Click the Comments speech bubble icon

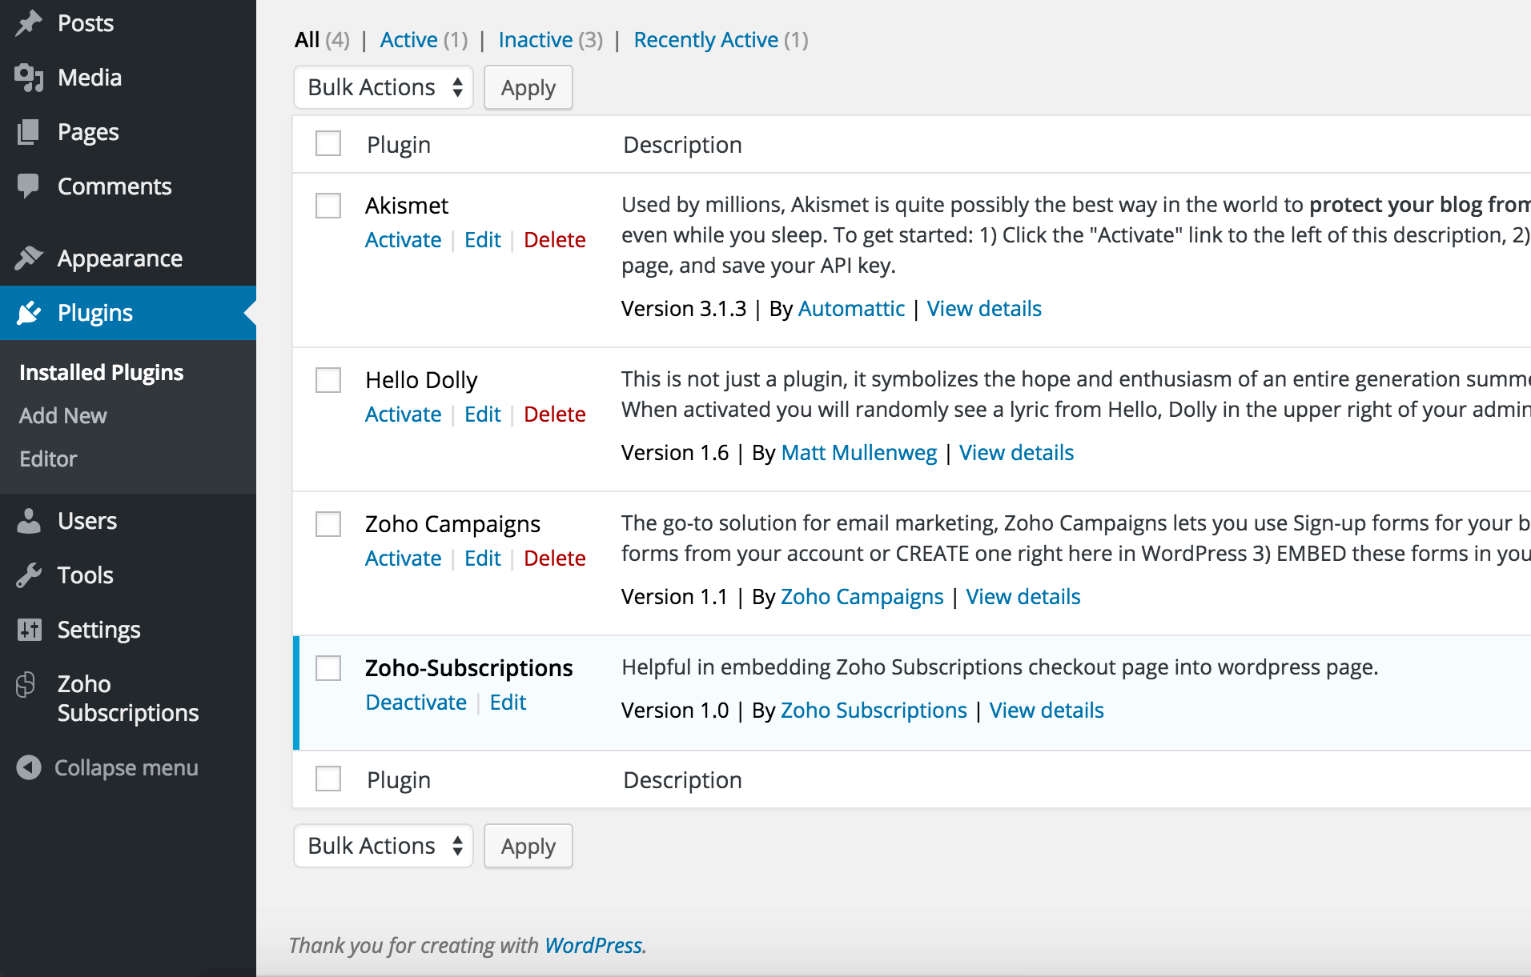pyautogui.click(x=29, y=186)
